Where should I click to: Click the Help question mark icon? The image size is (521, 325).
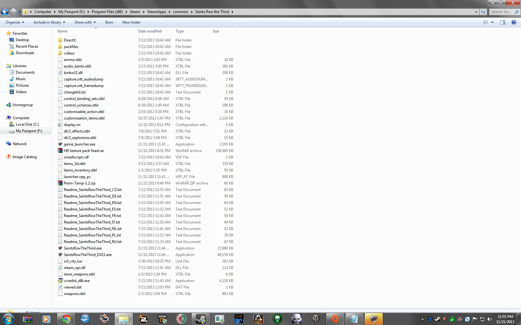(x=514, y=22)
